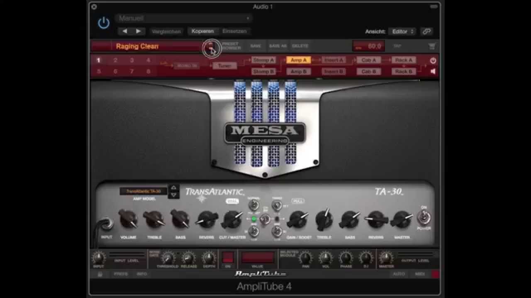Click the channel 1 VOLUME knob
The width and height of the screenshot is (531, 298).
[128, 219]
